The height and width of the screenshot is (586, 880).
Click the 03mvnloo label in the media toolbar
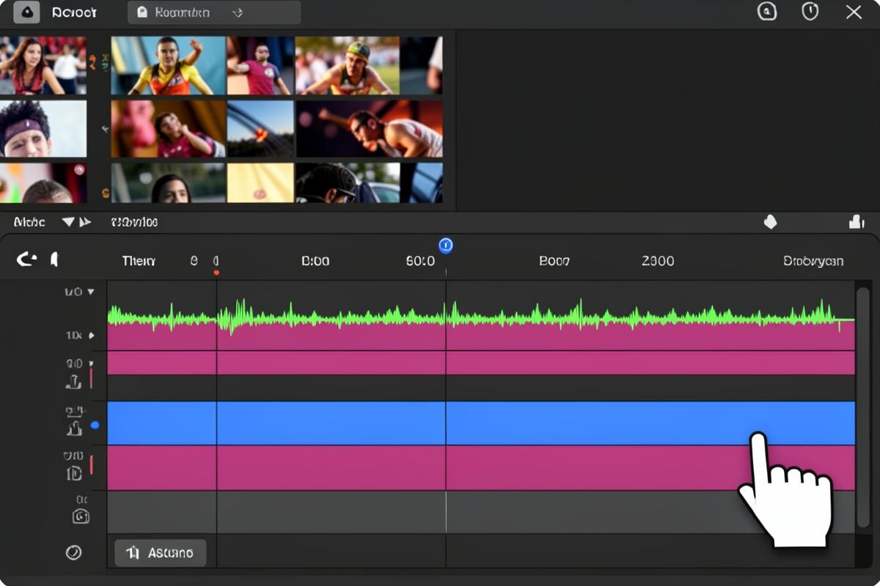coord(134,222)
